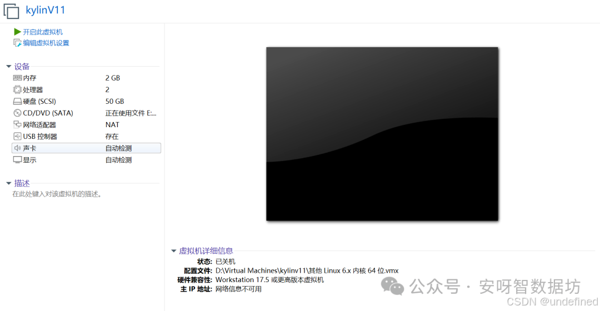This screenshot has width=600, height=311.
Task: Click the 硬件兼容性: label
Action: pos(195,280)
